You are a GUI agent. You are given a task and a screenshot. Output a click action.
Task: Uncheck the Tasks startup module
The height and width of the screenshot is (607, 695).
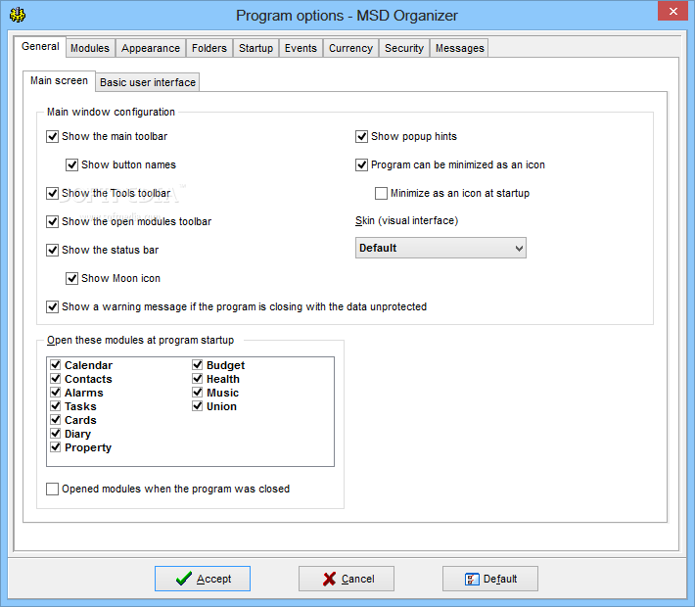pos(56,406)
